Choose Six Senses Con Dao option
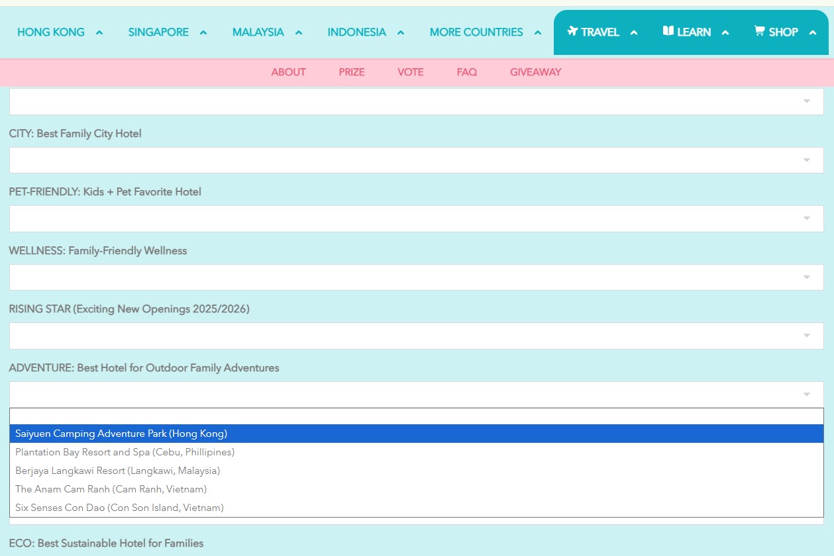Image resolution: width=834 pixels, height=556 pixels. [x=416, y=508]
